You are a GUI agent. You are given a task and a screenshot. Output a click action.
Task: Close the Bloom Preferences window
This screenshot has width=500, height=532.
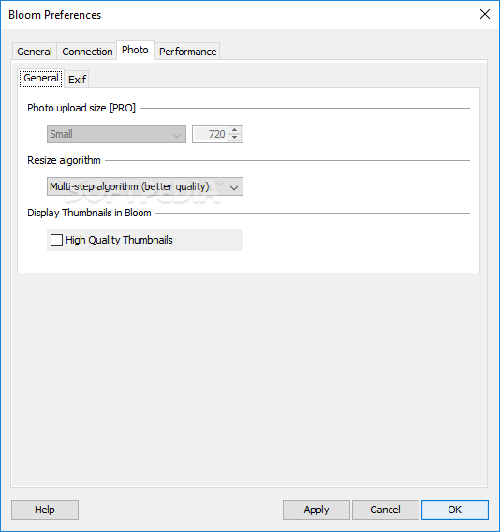coord(485,14)
